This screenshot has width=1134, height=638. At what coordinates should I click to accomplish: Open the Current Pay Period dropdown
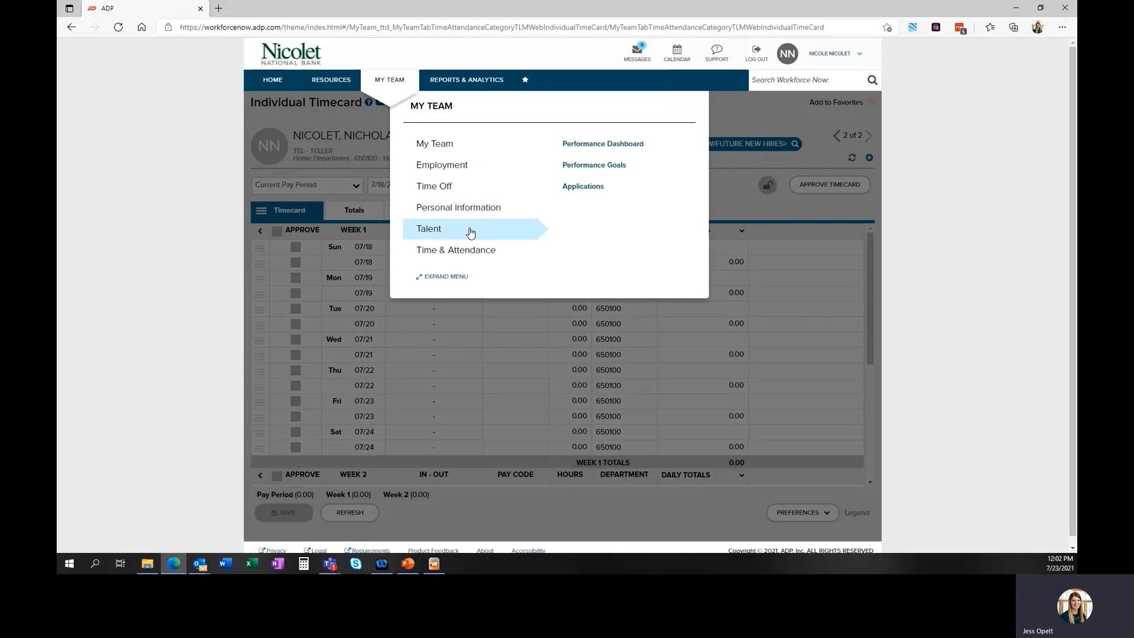[307, 185]
